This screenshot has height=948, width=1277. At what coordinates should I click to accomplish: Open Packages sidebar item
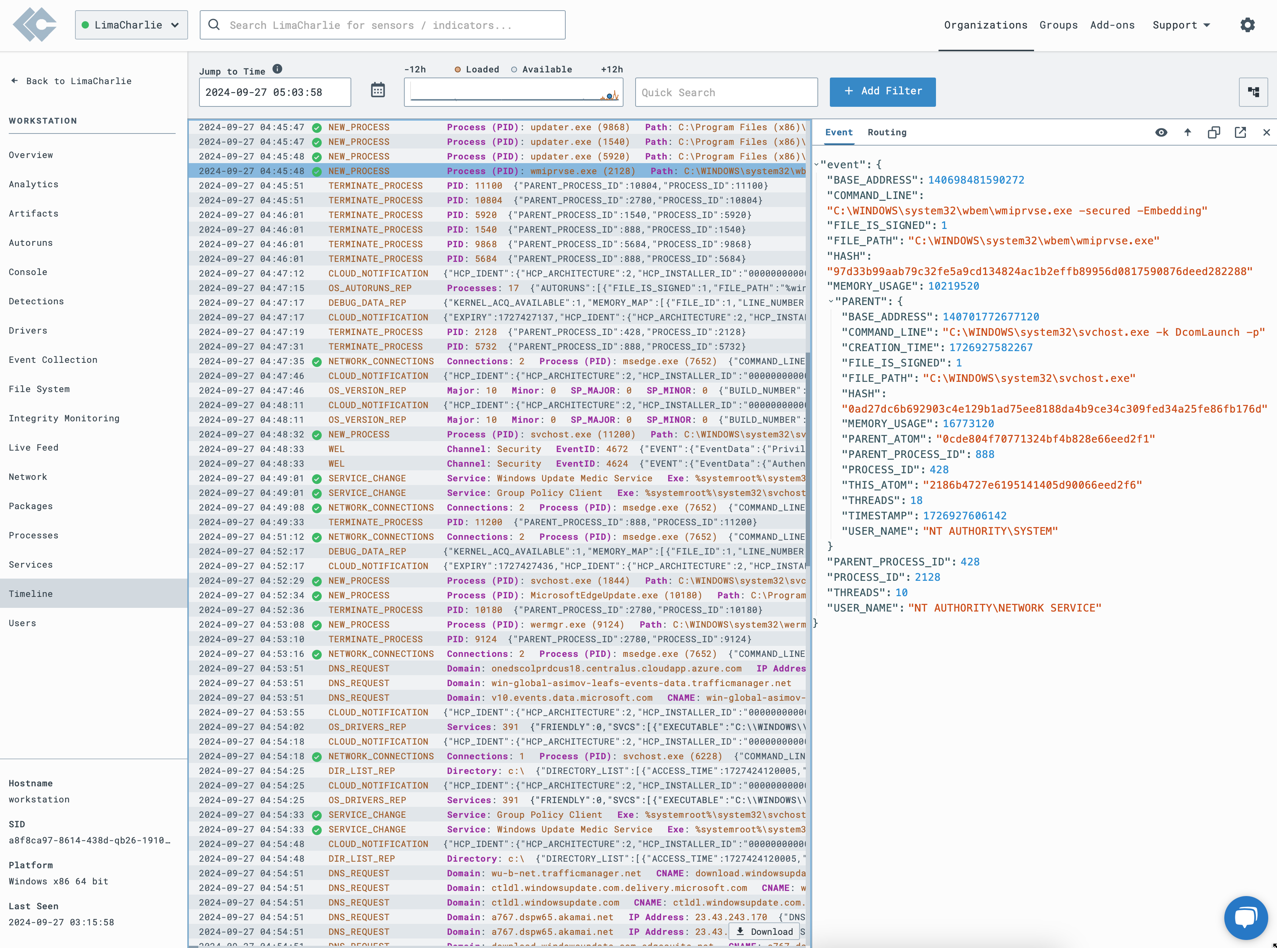click(x=94, y=506)
